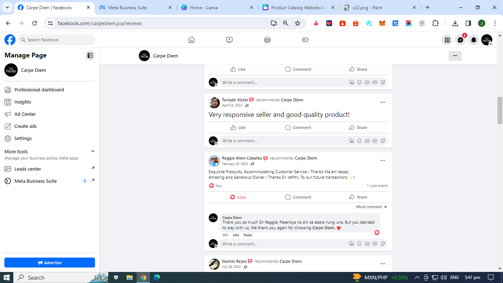The height and width of the screenshot is (283, 503).
Task: Open browser Downloads icon
Action: coord(455,23)
